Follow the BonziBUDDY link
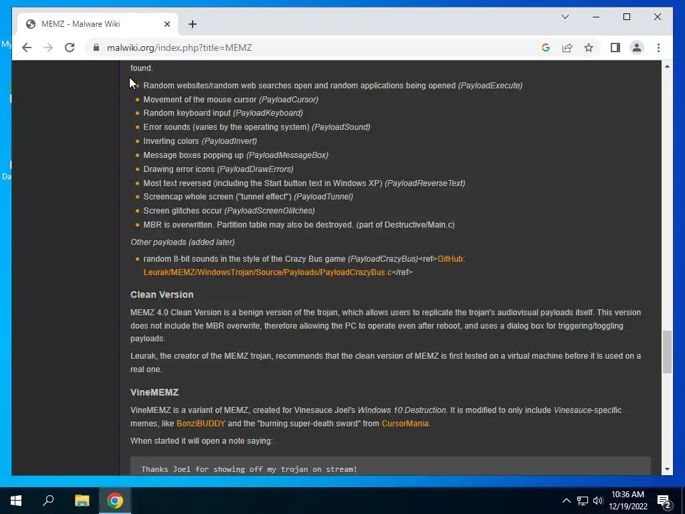The width and height of the screenshot is (685, 514). [201, 423]
